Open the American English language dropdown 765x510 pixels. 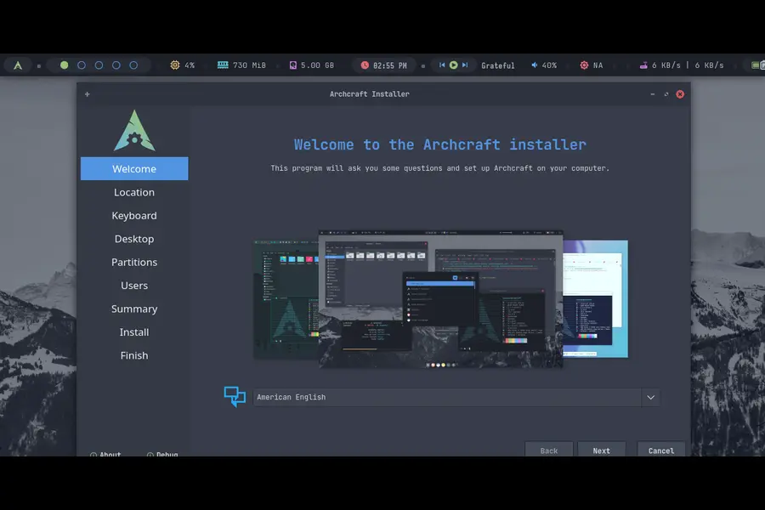pos(456,397)
